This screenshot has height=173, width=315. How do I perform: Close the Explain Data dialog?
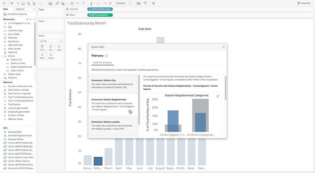[223, 47]
